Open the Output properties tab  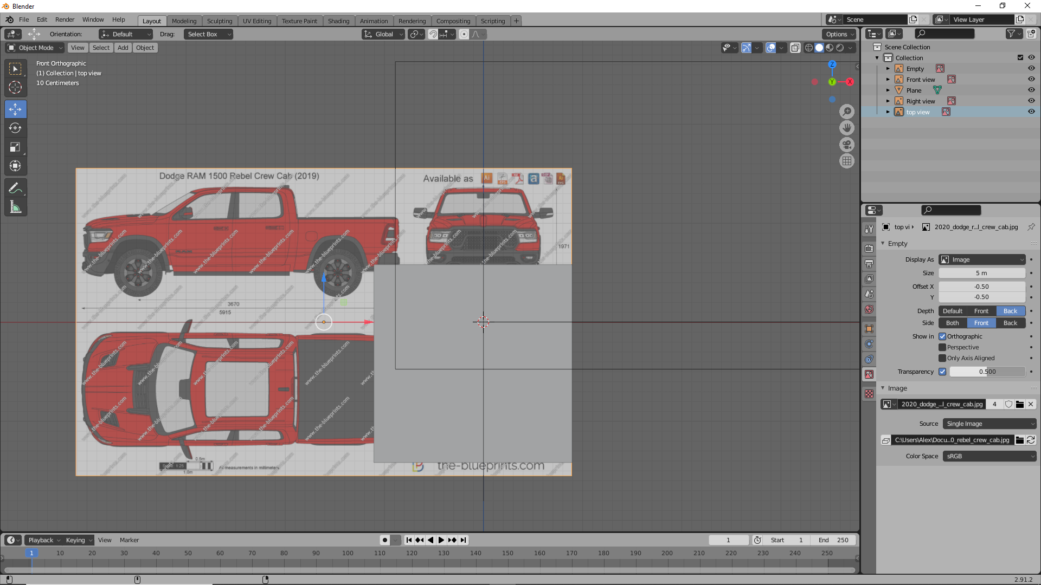click(869, 263)
